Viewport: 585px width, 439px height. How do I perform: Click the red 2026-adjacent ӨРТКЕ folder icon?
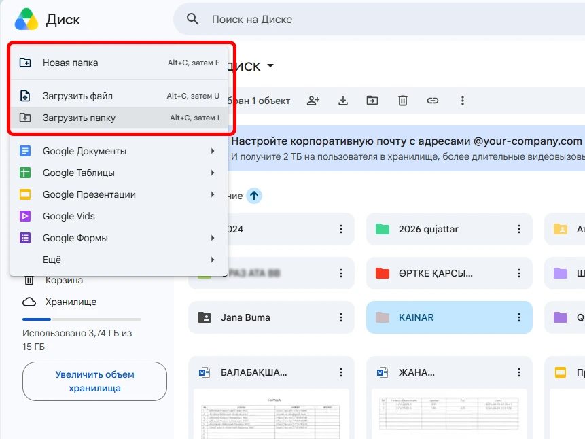click(x=383, y=273)
